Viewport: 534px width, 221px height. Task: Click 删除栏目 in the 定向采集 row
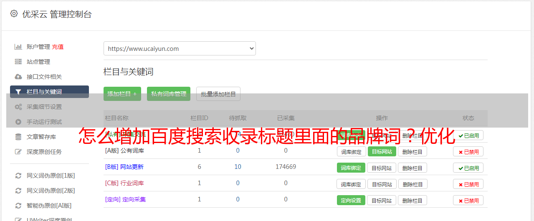(x=413, y=200)
